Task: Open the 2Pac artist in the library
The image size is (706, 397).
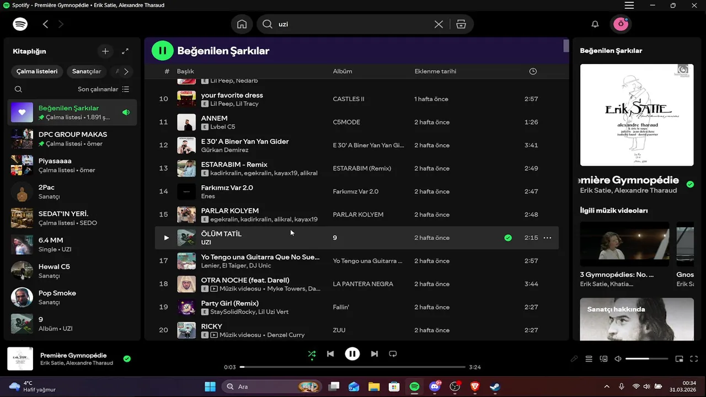Action: coord(72,191)
